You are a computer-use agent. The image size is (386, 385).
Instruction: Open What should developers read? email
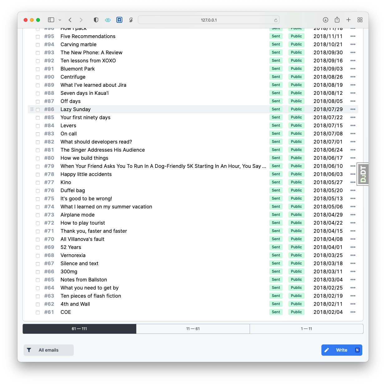tap(96, 142)
